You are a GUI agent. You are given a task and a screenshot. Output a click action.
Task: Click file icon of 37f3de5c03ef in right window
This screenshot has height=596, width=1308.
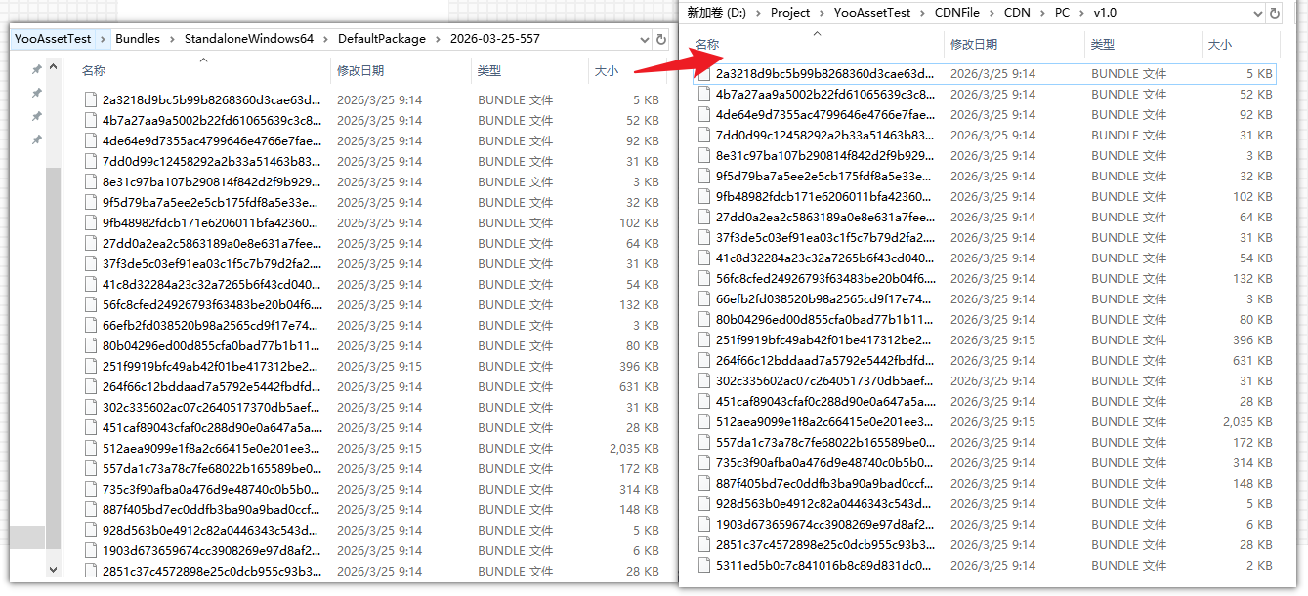point(704,237)
